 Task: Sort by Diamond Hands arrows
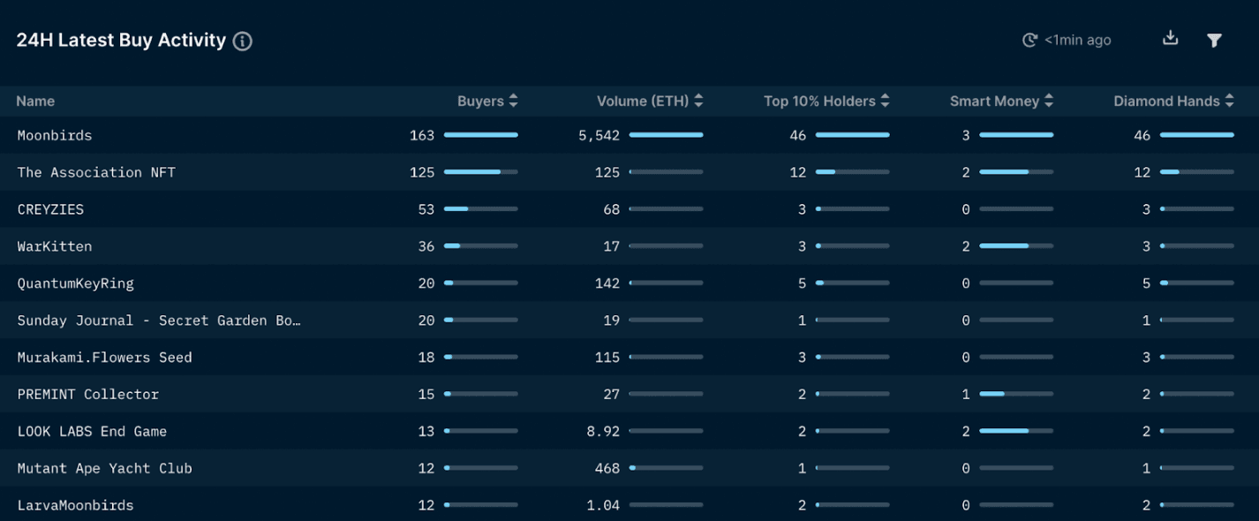[x=1228, y=102]
